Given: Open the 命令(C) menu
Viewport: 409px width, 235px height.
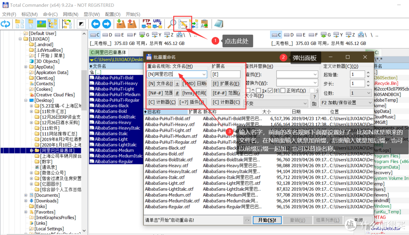Looking at the screenshot, I should 50,14.
